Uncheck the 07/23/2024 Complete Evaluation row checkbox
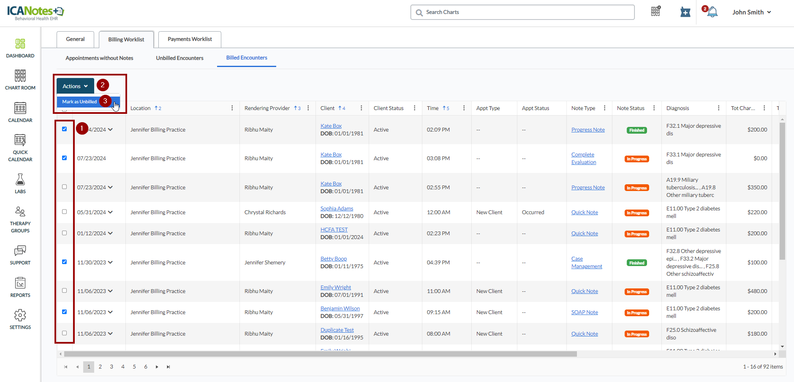The image size is (794, 382). click(64, 158)
